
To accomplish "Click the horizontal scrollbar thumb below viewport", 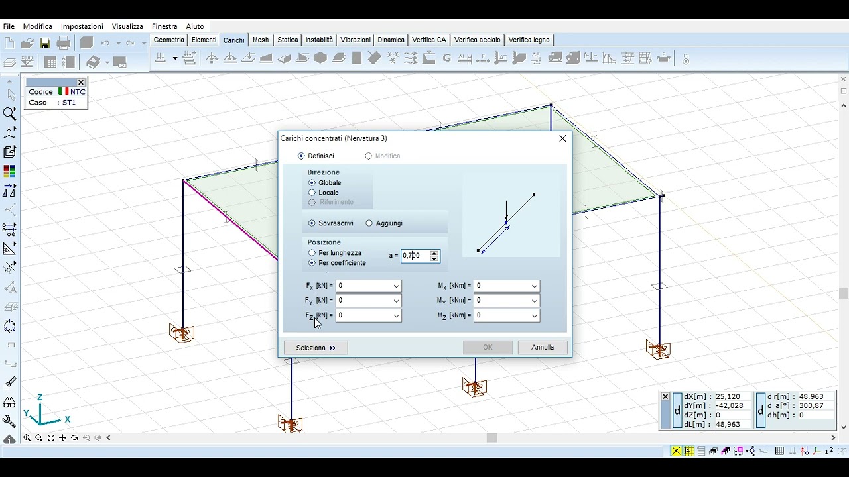I will tap(491, 438).
